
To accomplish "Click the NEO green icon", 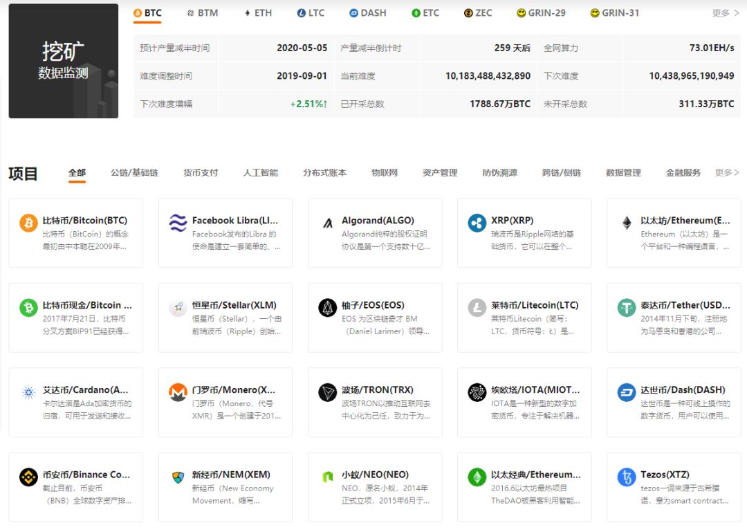I will [328, 477].
